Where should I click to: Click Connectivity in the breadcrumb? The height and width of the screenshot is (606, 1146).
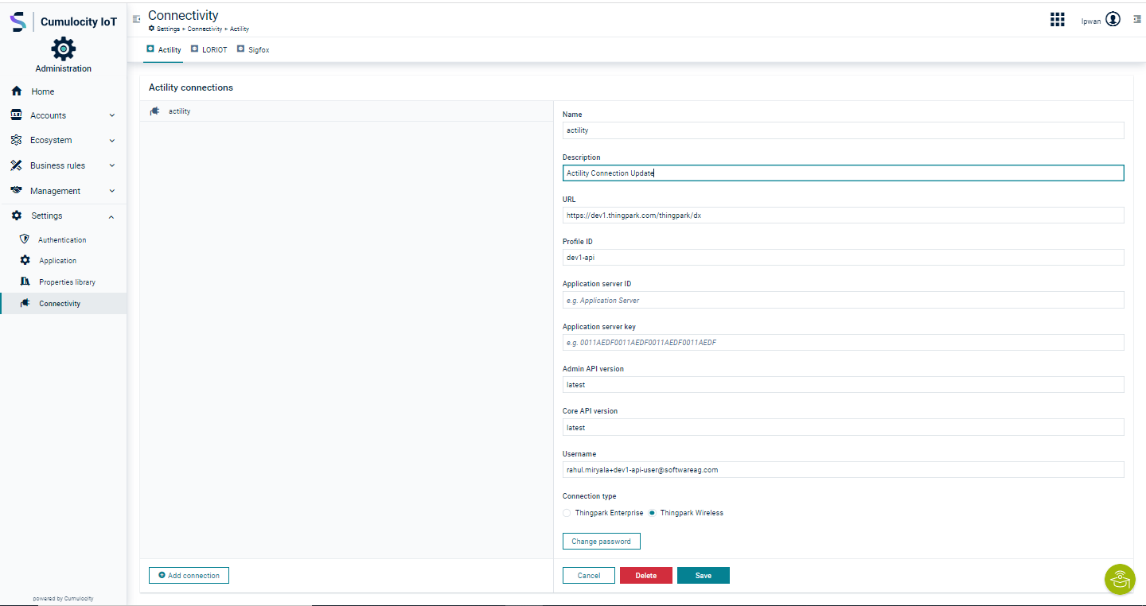click(205, 29)
